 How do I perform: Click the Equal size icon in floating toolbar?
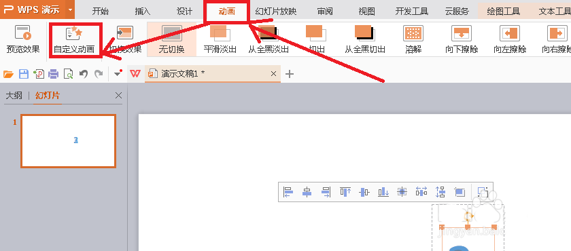(x=460, y=192)
